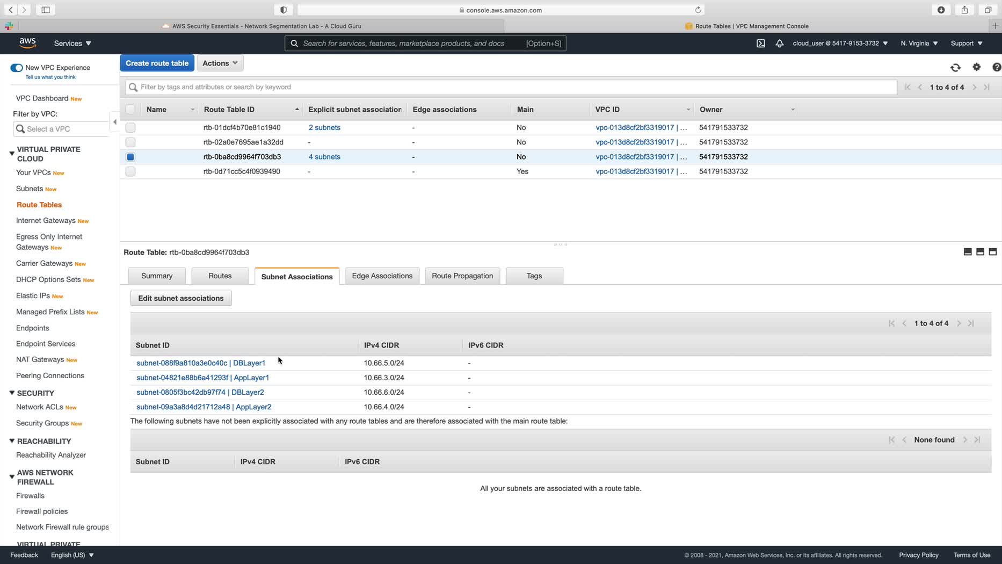Open the Feedback link in footer

24,555
